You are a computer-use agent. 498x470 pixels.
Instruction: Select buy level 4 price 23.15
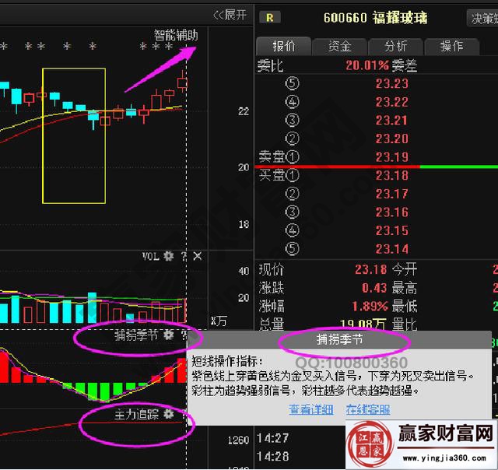tap(391, 230)
